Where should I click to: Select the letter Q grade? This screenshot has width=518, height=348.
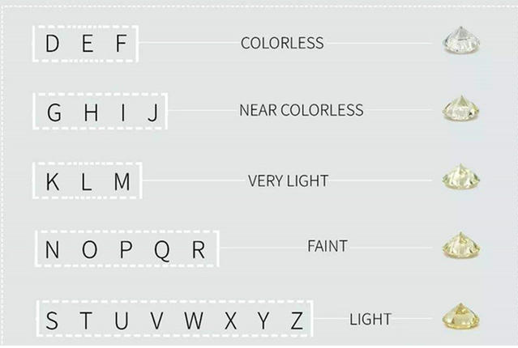pos(161,250)
